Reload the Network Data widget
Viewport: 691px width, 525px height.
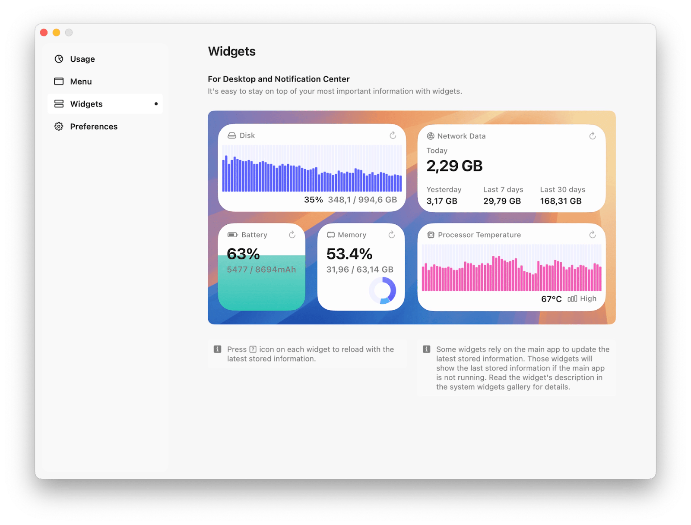(x=592, y=136)
